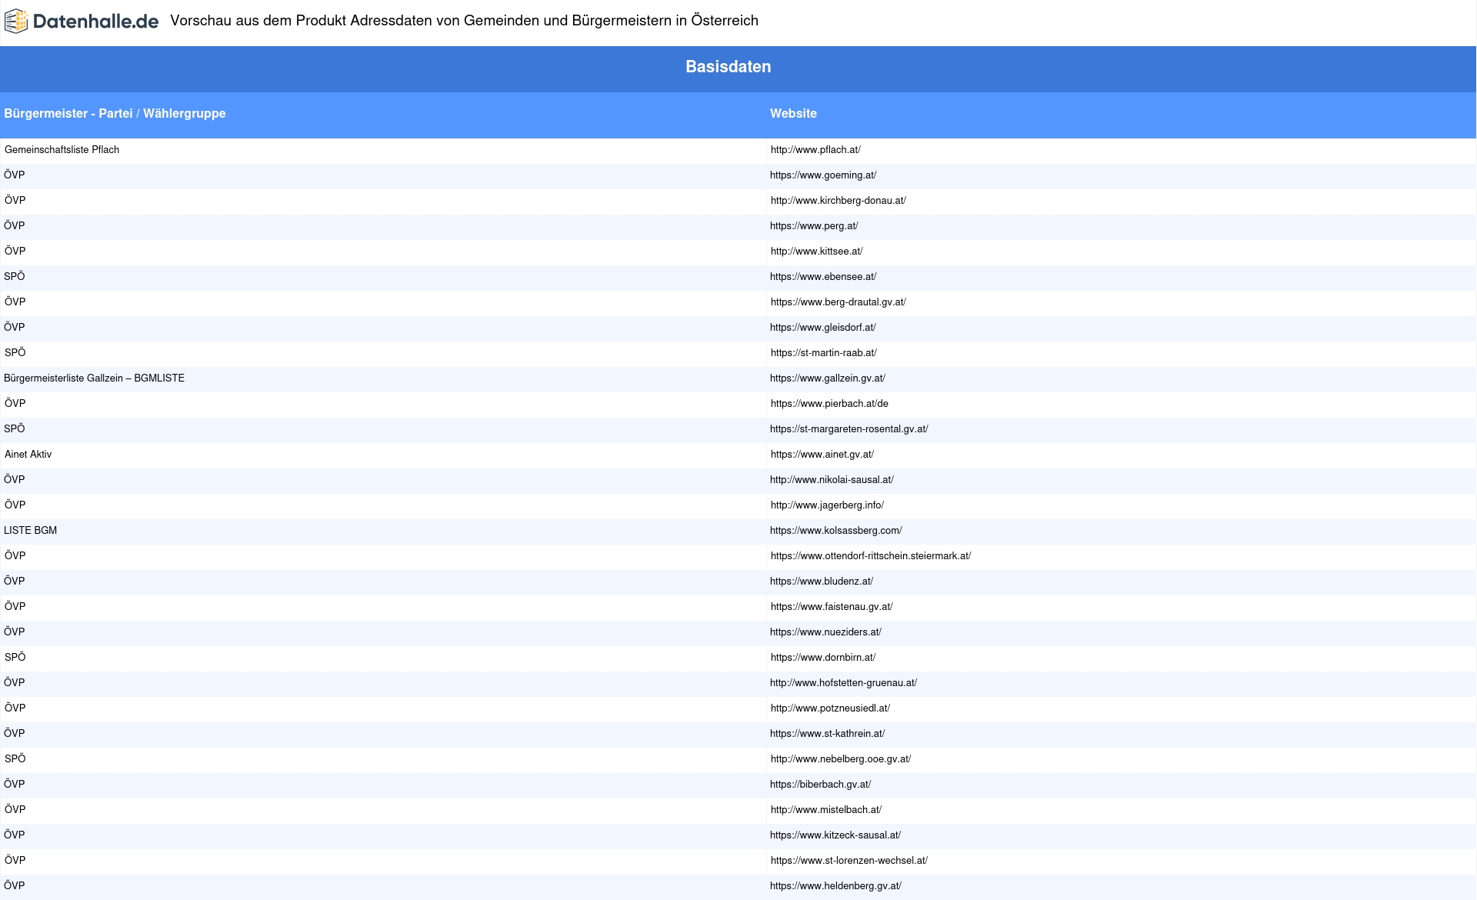This screenshot has width=1477, height=900.
Task: Open the https://www.goeming.at/ link
Action: [x=823, y=175]
